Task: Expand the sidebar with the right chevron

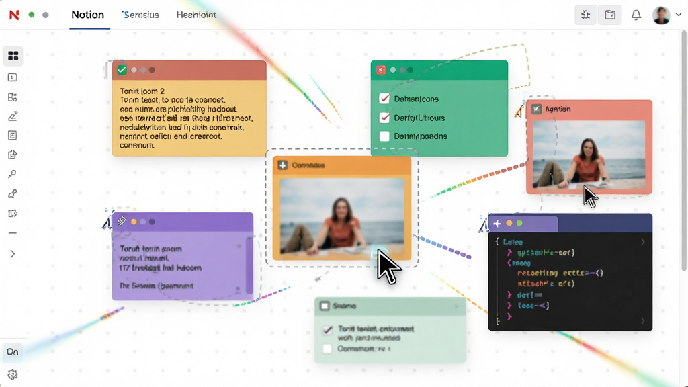Action: click(12, 254)
